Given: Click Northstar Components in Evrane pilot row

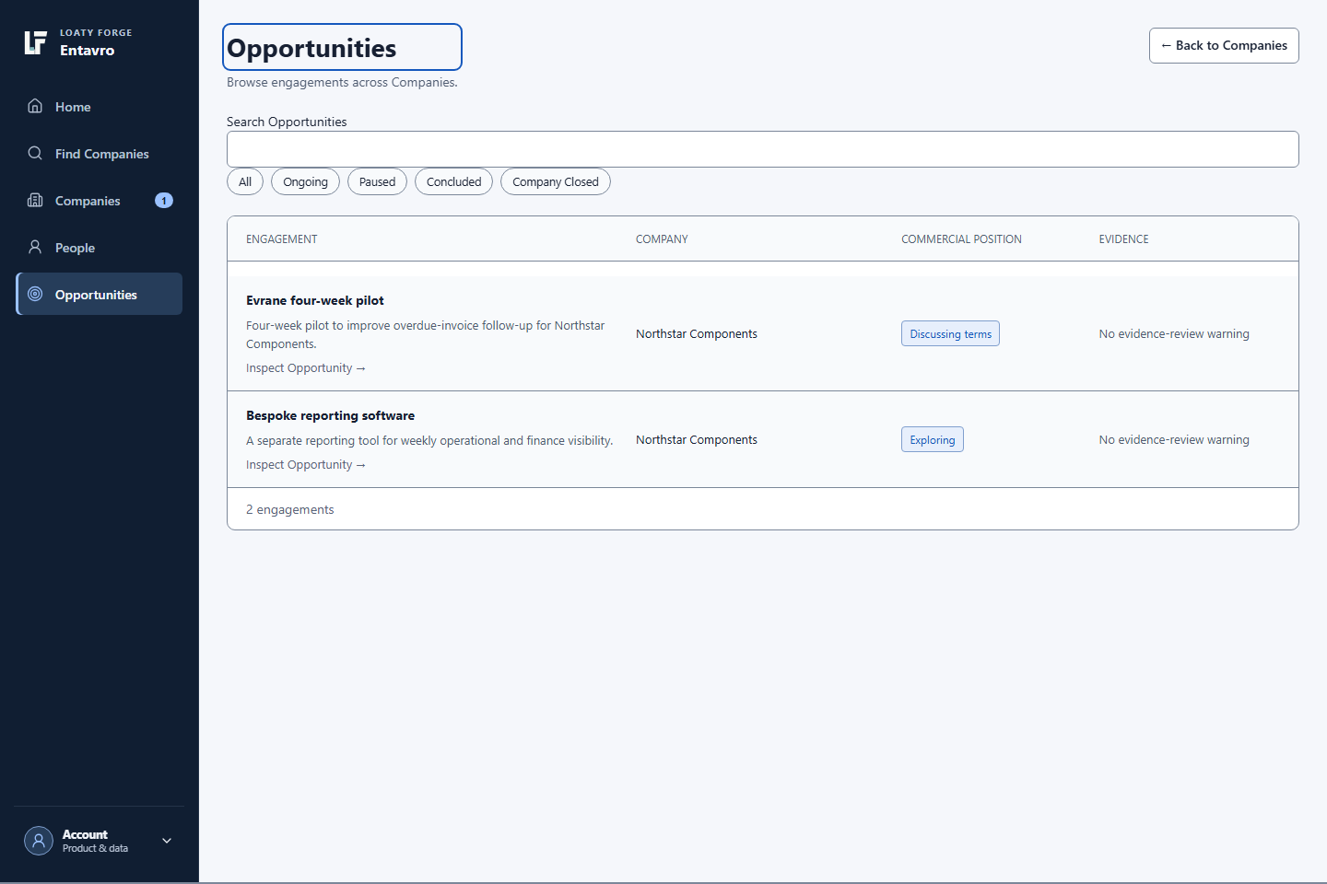Looking at the screenshot, I should (x=697, y=333).
